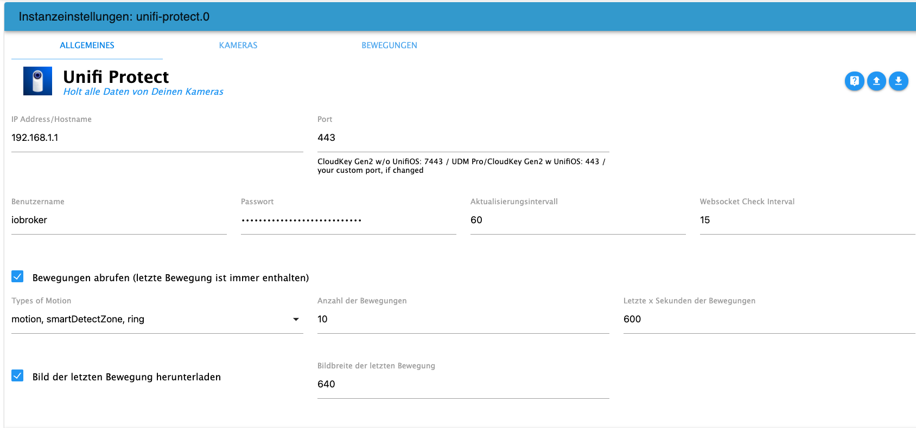Click the upload configuration icon
The width and height of the screenshot is (916, 428).
876,81
